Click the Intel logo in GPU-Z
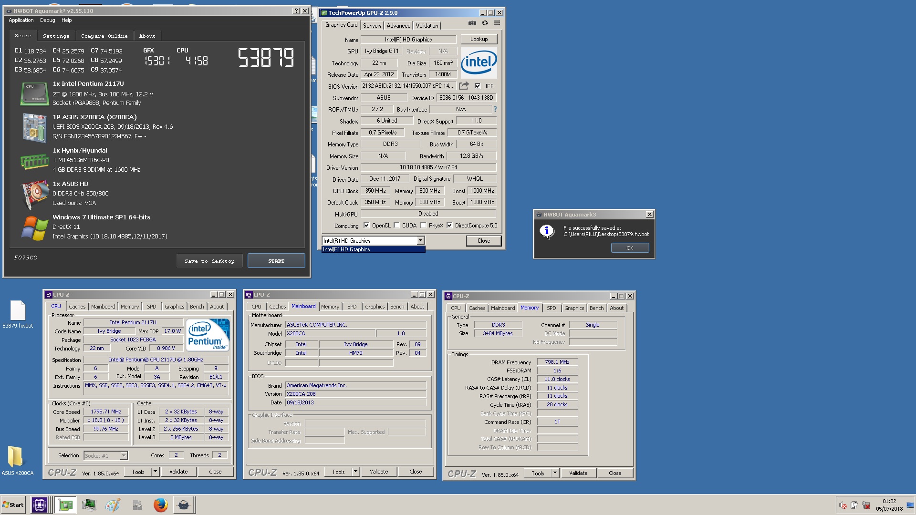The image size is (916, 515). [x=479, y=62]
